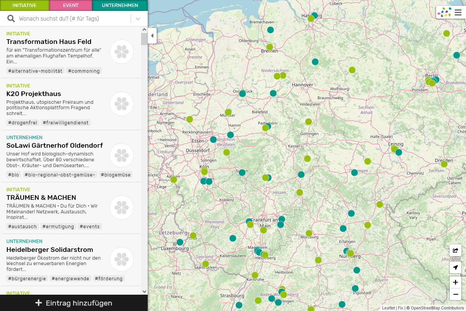Select the green marker at Saarbrücken
Viewport: 466px width, 311px height.
[205, 264]
